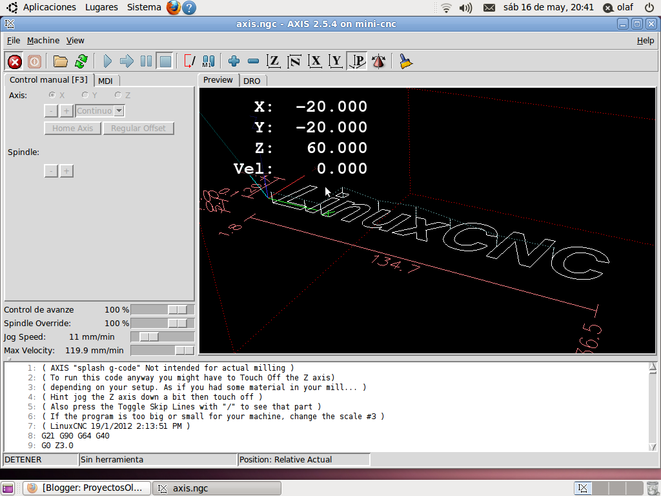Launch Firefox from the top panel
661x496 pixels.
click(173, 7)
